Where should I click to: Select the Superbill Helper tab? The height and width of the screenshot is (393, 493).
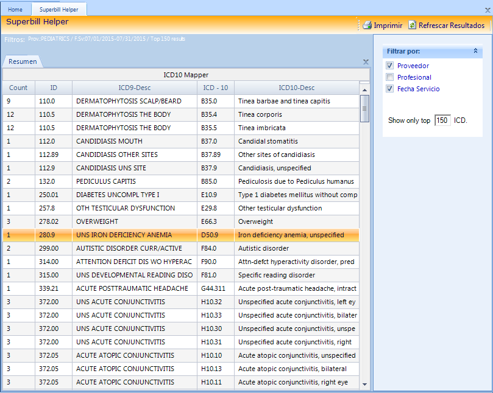point(59,10)
